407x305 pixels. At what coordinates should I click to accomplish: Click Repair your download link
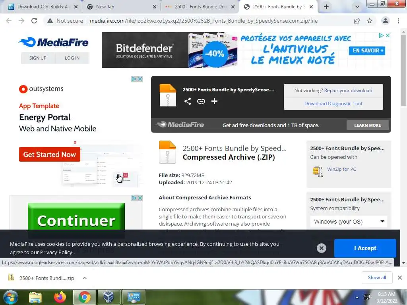348,90
